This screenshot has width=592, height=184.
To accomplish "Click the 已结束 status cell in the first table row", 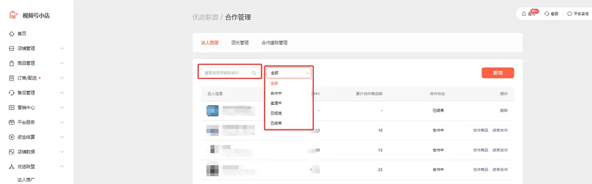I will [x=439, y=110].
